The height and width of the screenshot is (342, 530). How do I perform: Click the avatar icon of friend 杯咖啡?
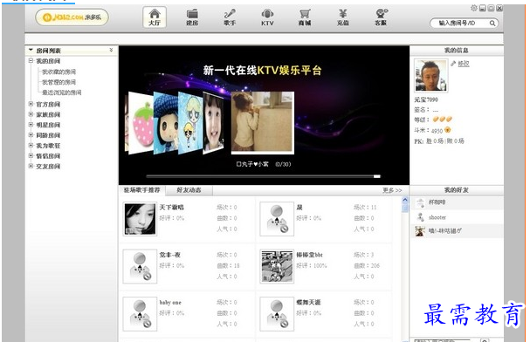420,202
